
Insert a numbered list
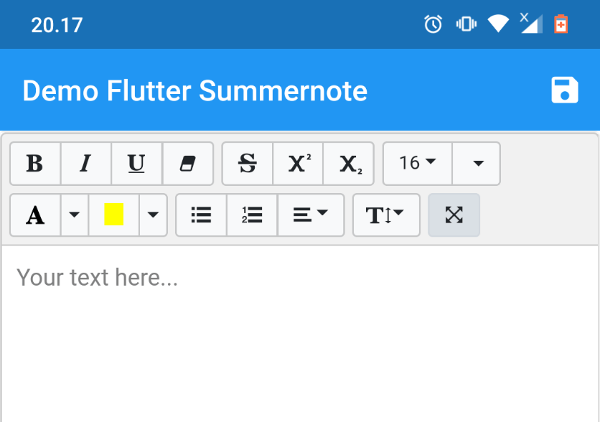[x=251, y=215]
